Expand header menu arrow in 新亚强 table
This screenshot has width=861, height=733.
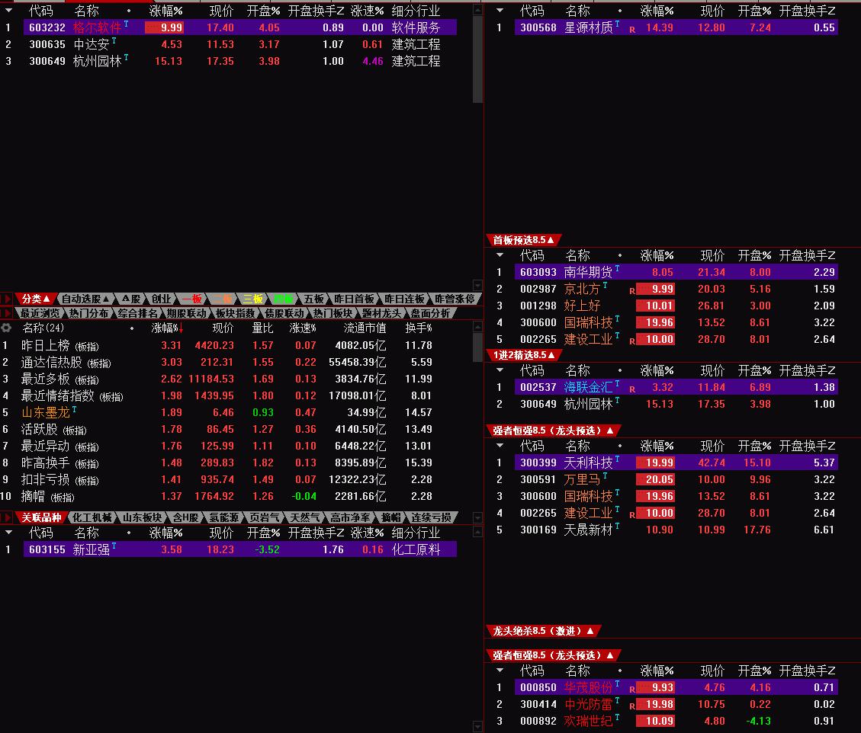coord(8,532)
